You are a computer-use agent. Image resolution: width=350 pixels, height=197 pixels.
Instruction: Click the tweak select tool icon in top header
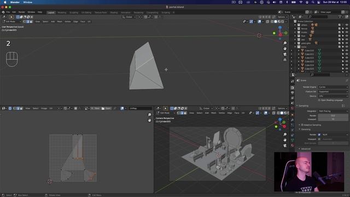11,17
